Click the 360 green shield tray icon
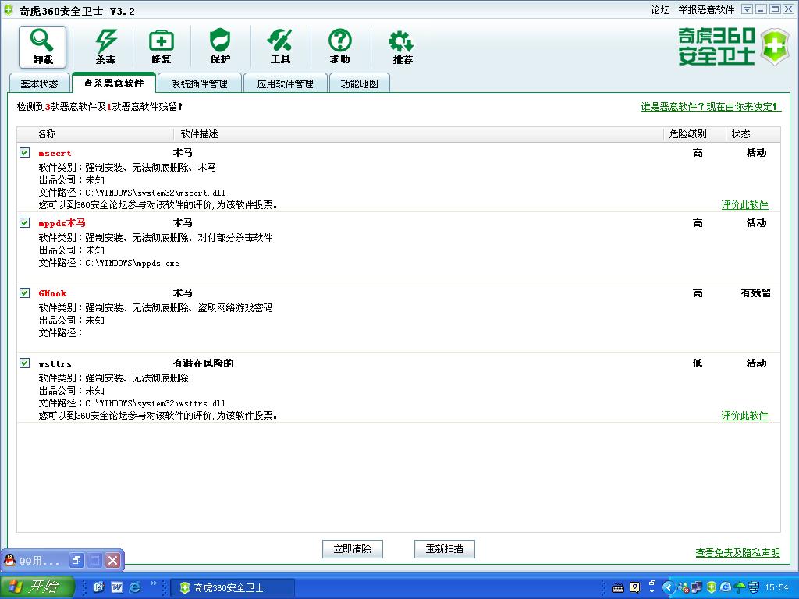 coord(712,588)
